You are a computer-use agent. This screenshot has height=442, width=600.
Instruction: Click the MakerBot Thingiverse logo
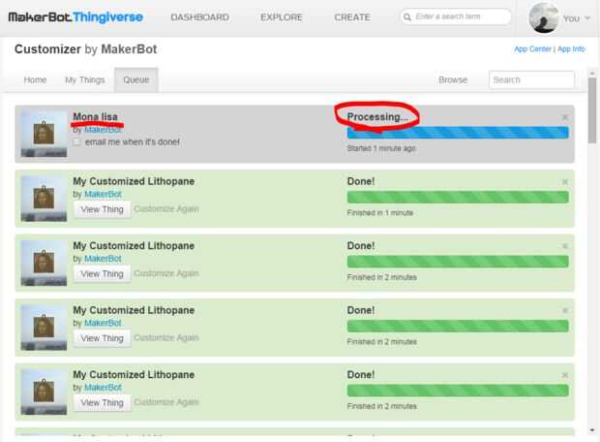pos(75,16)
